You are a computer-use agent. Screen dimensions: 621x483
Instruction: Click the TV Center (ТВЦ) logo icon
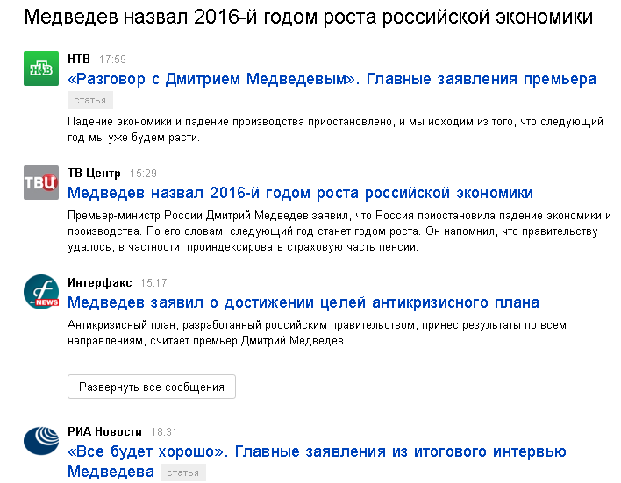(x=41, y=182)
